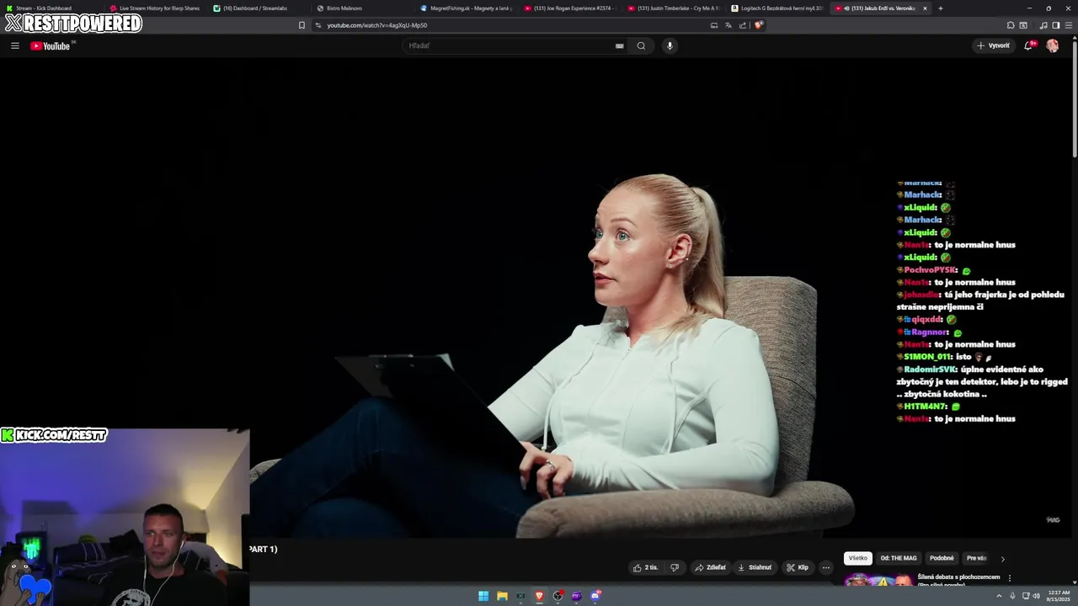
Task: Open the Brave browser taskbar icon
Action: click(540, 596)
